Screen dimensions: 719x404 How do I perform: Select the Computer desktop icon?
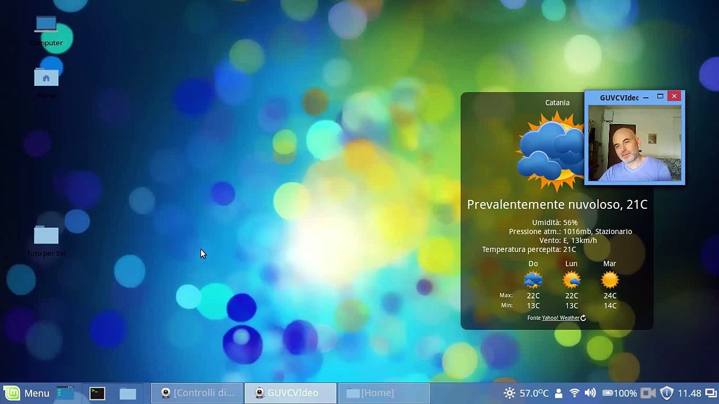[x=46, y=31]
